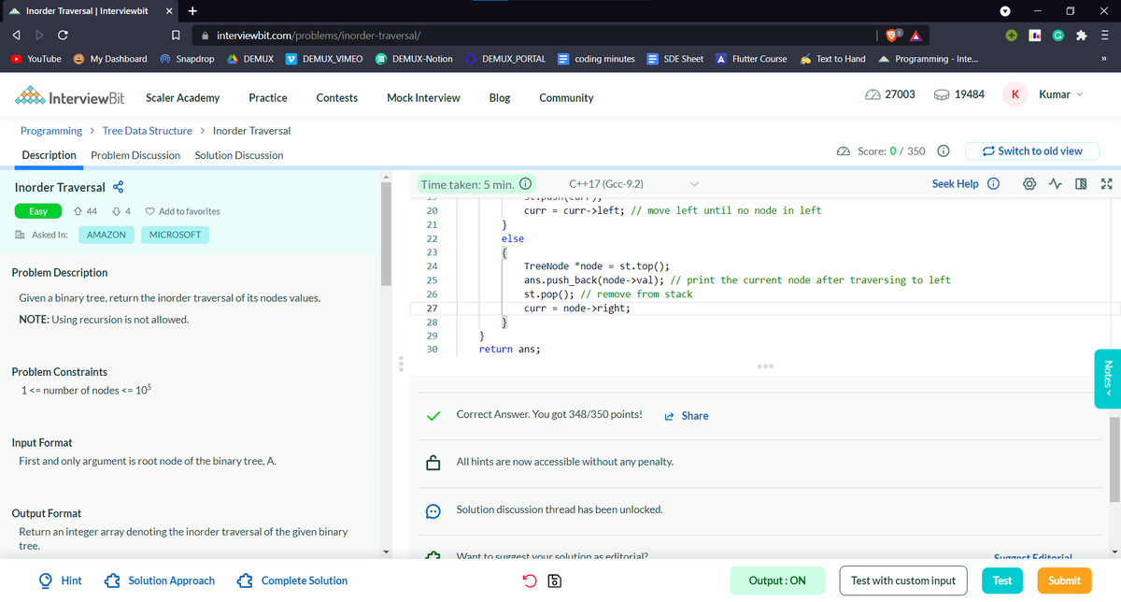The height and width of the screenshot is (602, 1121).
Task: Click the Submit button
Action: 1064,580
